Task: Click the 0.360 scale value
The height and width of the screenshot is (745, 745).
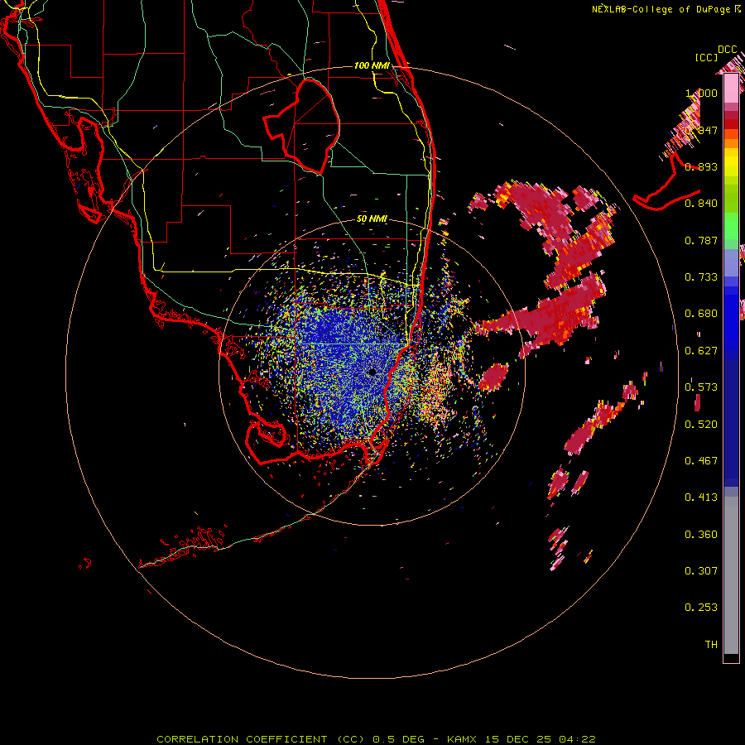Action: 701,535
